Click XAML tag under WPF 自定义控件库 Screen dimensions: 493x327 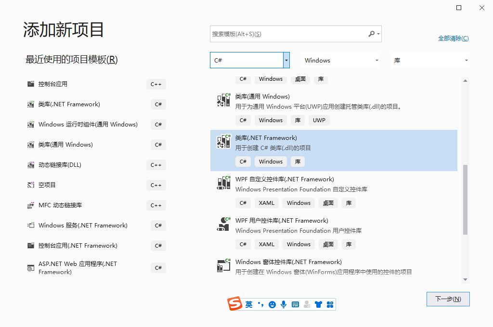[x=267, y=203]
